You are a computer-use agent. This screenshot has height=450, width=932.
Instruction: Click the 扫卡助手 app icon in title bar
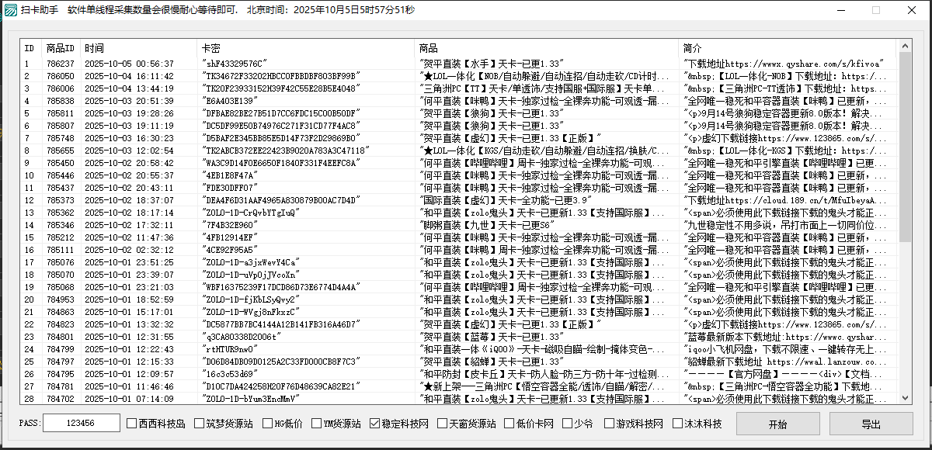12,11
